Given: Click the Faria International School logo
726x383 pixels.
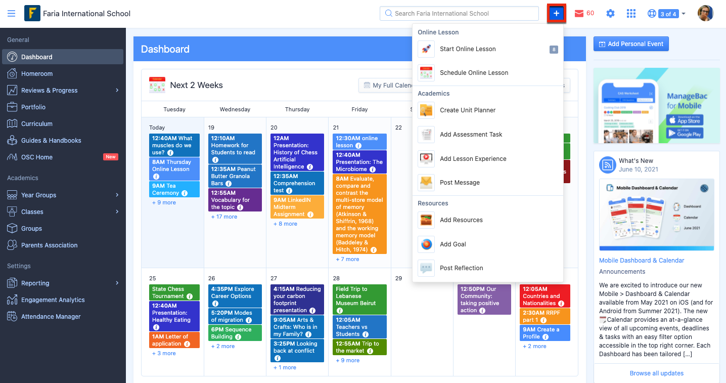Looking at the screenshot, I should (33, 13).
